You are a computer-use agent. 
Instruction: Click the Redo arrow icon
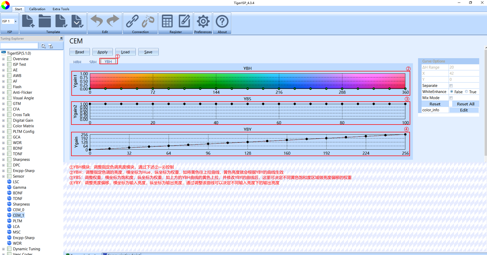click(x=113, y=21)
